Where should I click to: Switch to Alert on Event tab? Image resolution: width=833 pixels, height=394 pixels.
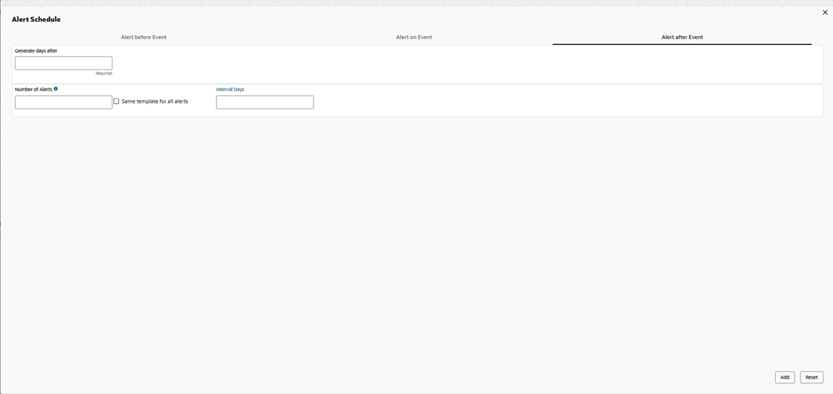coord(414,37)
